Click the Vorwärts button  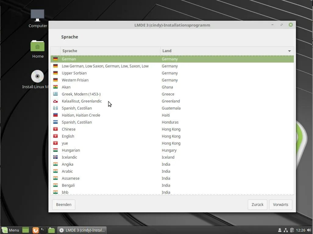[x=280, y=204]
